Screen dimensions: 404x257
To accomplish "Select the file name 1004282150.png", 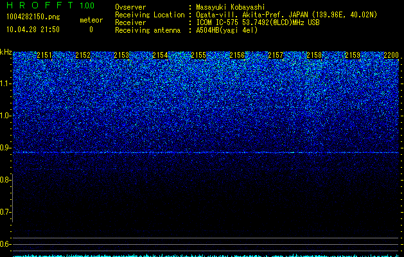I will 33,17.
